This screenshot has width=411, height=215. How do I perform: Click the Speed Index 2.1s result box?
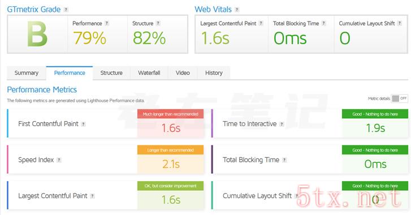(x=171, y=160)
